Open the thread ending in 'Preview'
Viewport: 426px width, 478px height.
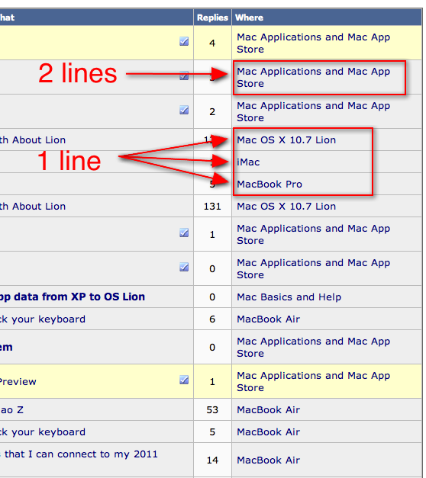point(18,381)
